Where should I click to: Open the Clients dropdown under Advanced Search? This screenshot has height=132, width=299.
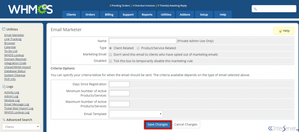[x=21, y=127]
